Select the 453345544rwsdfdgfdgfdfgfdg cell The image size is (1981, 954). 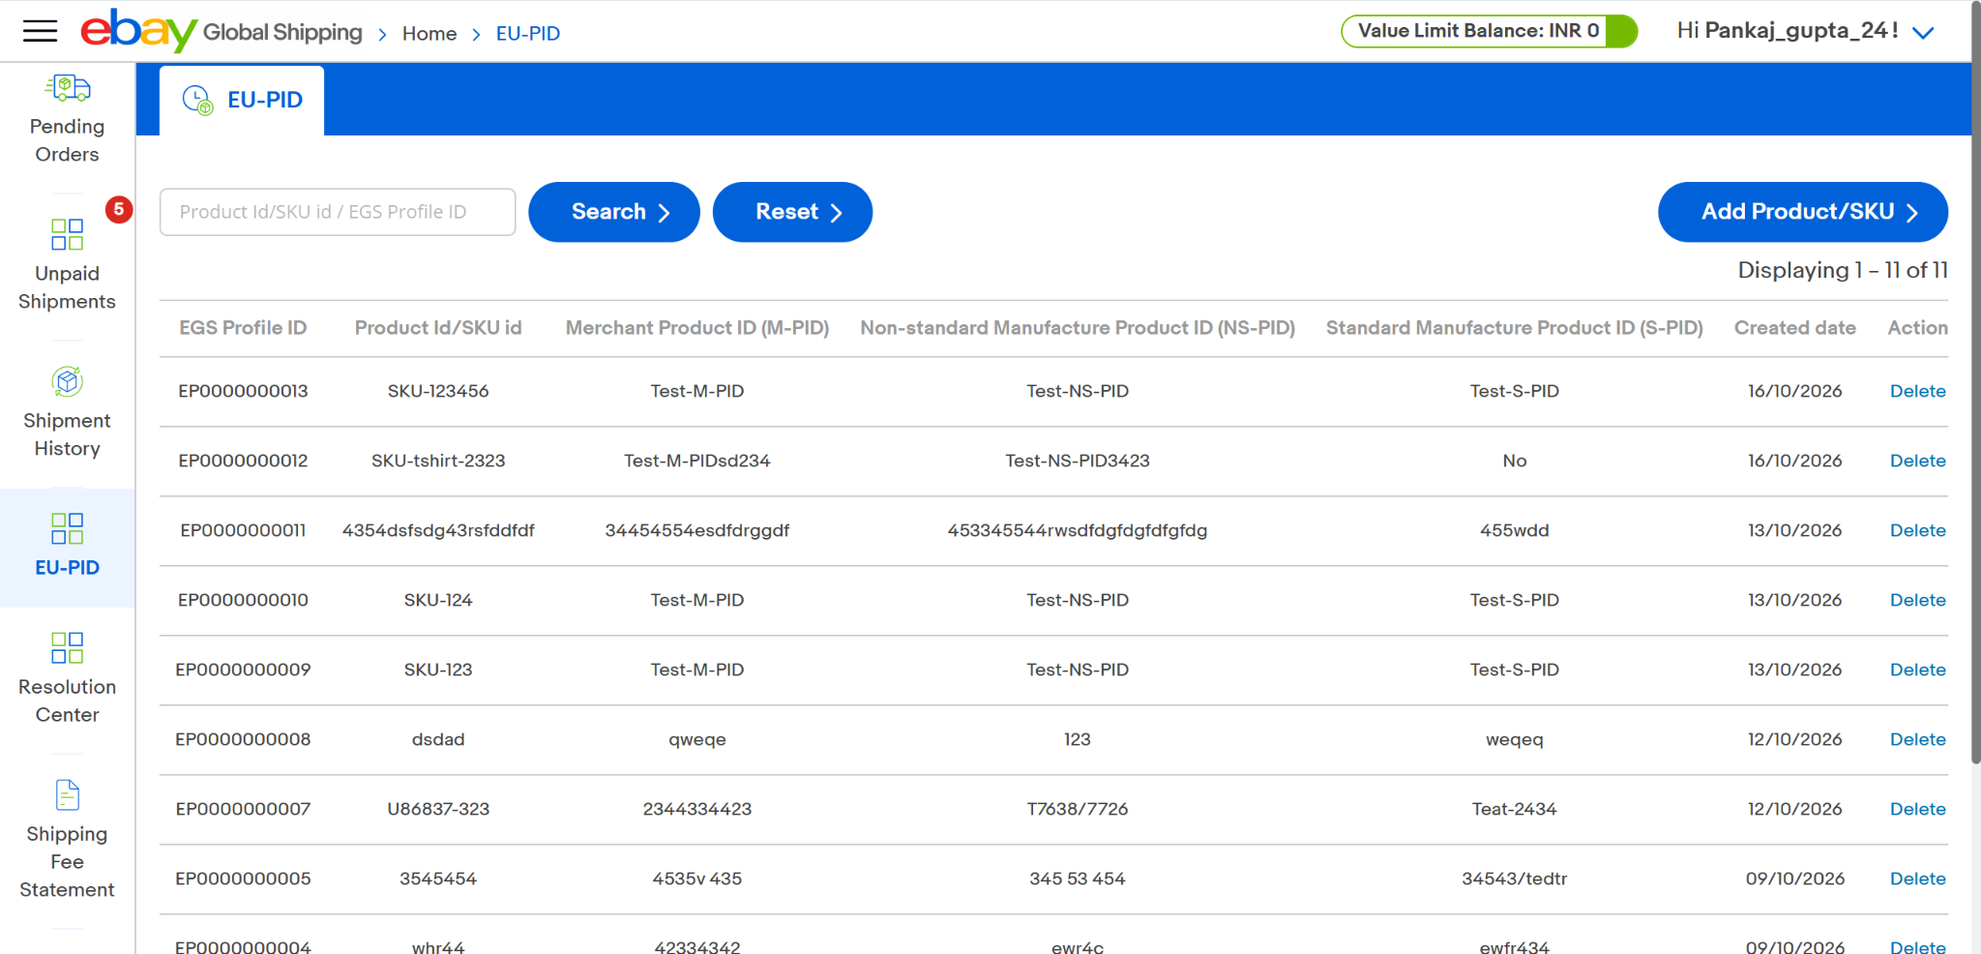point(1078,530)
